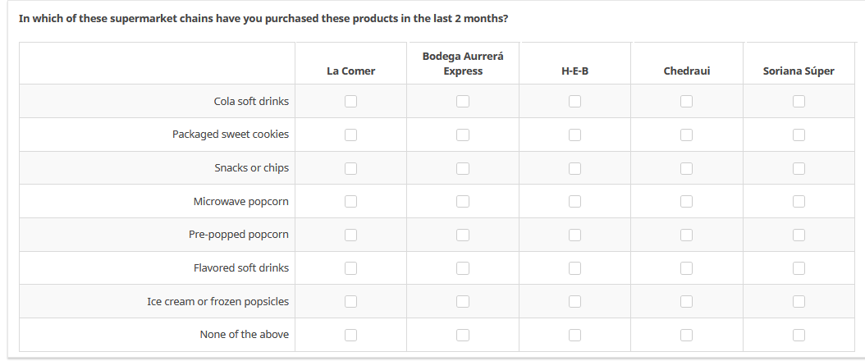Check Cola soft drinks for La Comer
865x361 pixels.
pos(350,101)
